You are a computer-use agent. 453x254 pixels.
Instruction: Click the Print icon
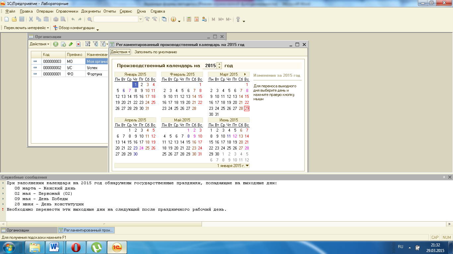tap(56, 19)
